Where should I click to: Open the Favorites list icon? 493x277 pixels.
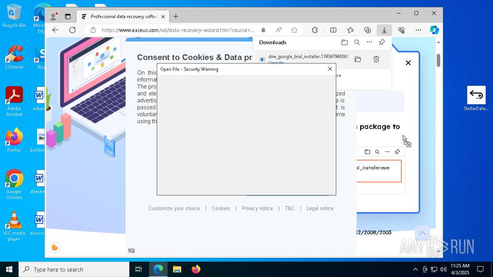click(350, 30)
